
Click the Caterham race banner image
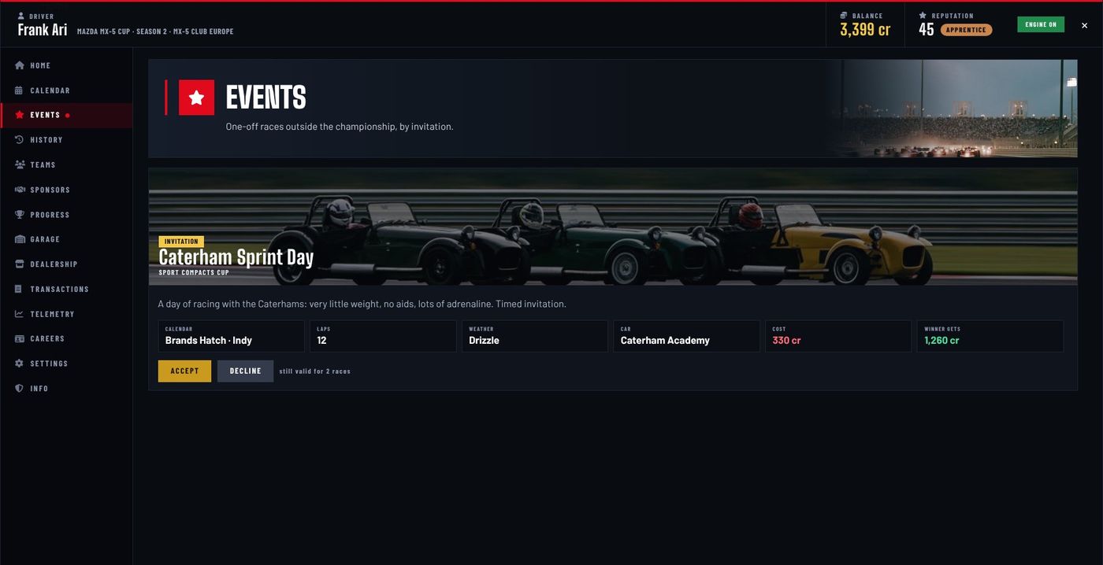[x=613, y=227]
